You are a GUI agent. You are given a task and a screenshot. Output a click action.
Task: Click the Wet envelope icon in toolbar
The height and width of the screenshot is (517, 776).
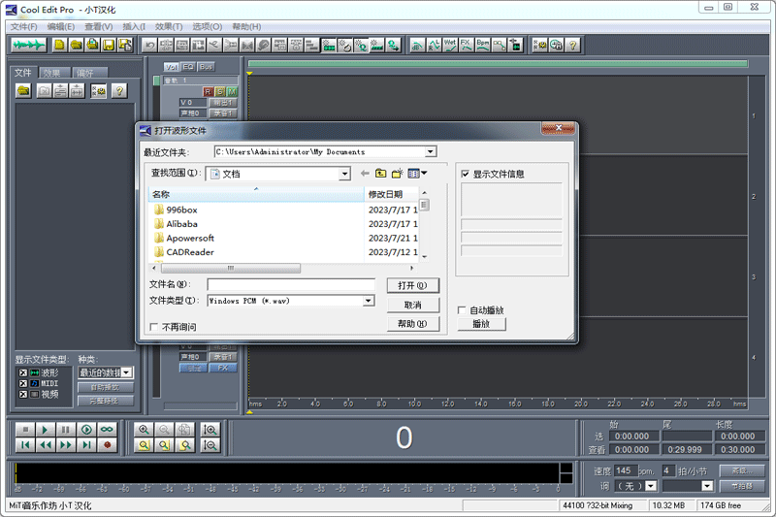[x=450, y=46]
